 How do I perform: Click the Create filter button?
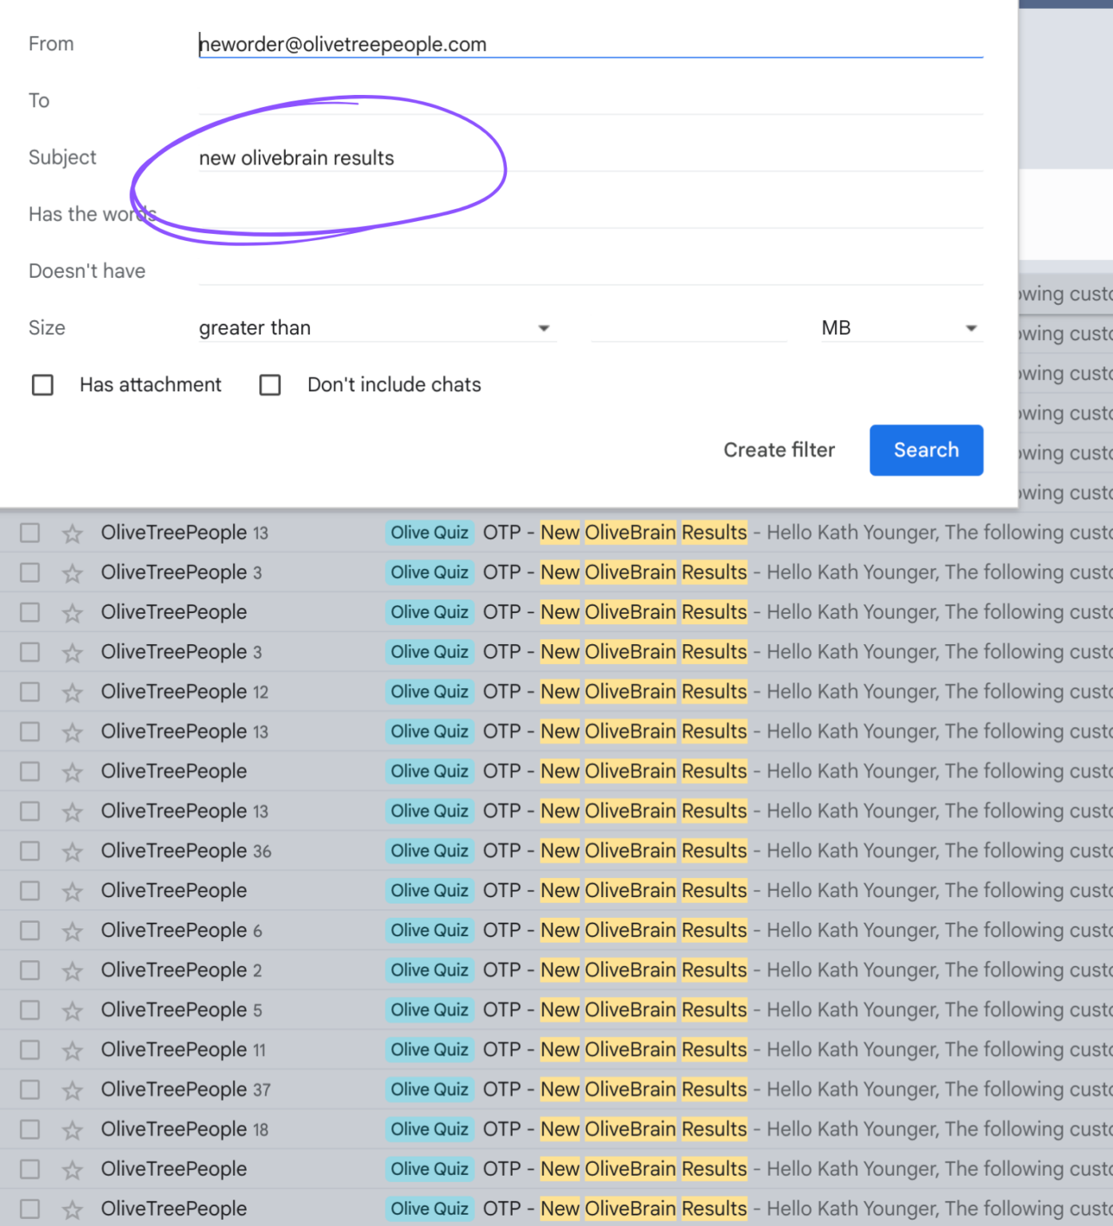pyautogui.click(x=778, y=450)
